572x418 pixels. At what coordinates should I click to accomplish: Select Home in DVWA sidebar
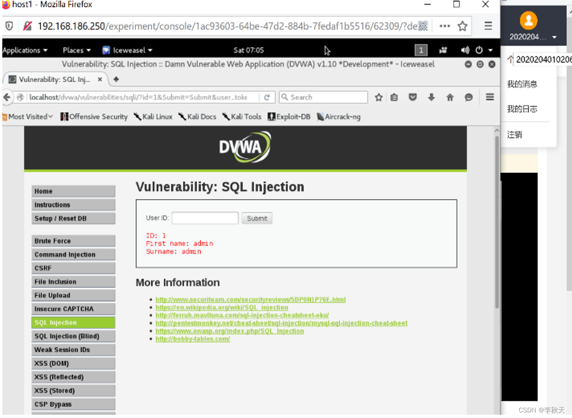[73, 191]
